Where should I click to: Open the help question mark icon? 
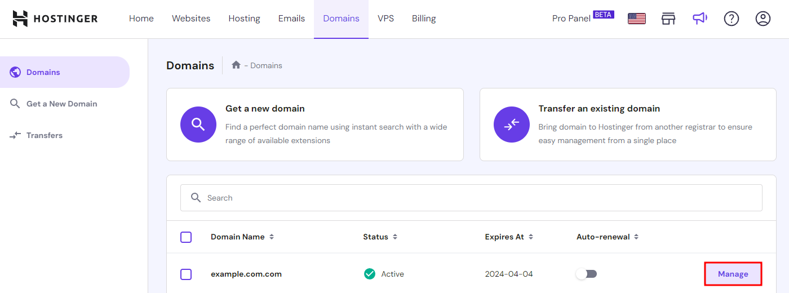pyautogui.click(x=731, y=19)
